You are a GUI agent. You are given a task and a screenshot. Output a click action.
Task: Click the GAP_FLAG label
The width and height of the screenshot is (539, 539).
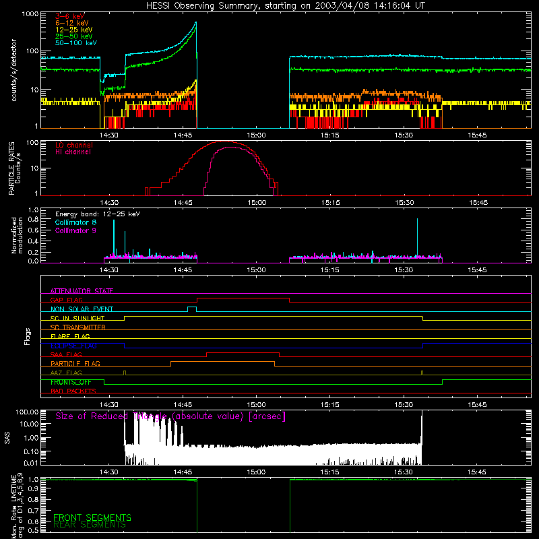pyautogui.click(x=66, y=300)
